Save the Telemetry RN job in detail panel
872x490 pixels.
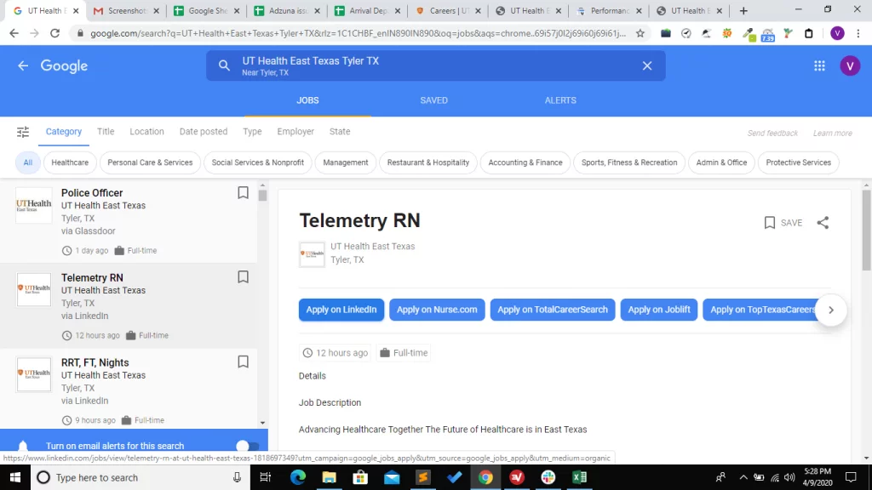[783, 223]
